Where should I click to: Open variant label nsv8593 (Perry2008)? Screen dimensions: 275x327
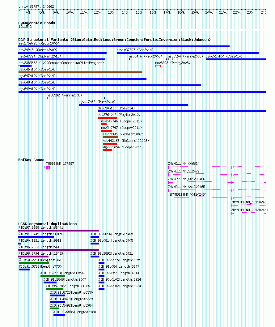pyautogui.click(x=173, y=63)
